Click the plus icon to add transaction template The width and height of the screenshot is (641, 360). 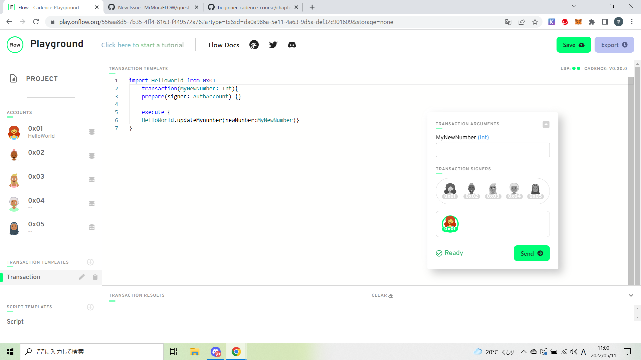click(90, 262)
